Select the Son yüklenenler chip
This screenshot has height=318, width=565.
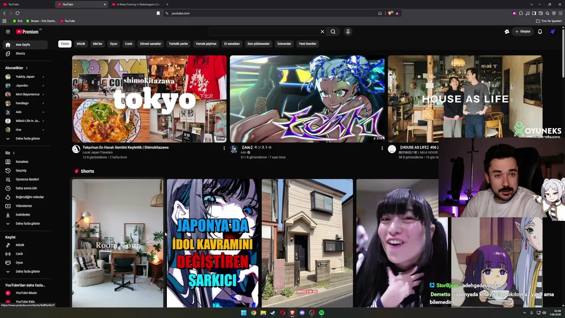tap(258, 44)
